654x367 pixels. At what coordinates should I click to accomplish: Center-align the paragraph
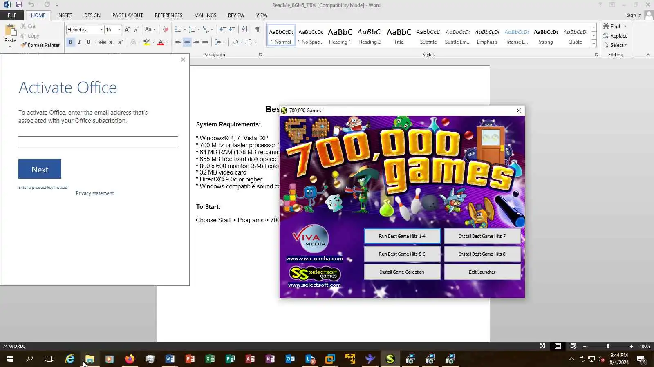187,42
